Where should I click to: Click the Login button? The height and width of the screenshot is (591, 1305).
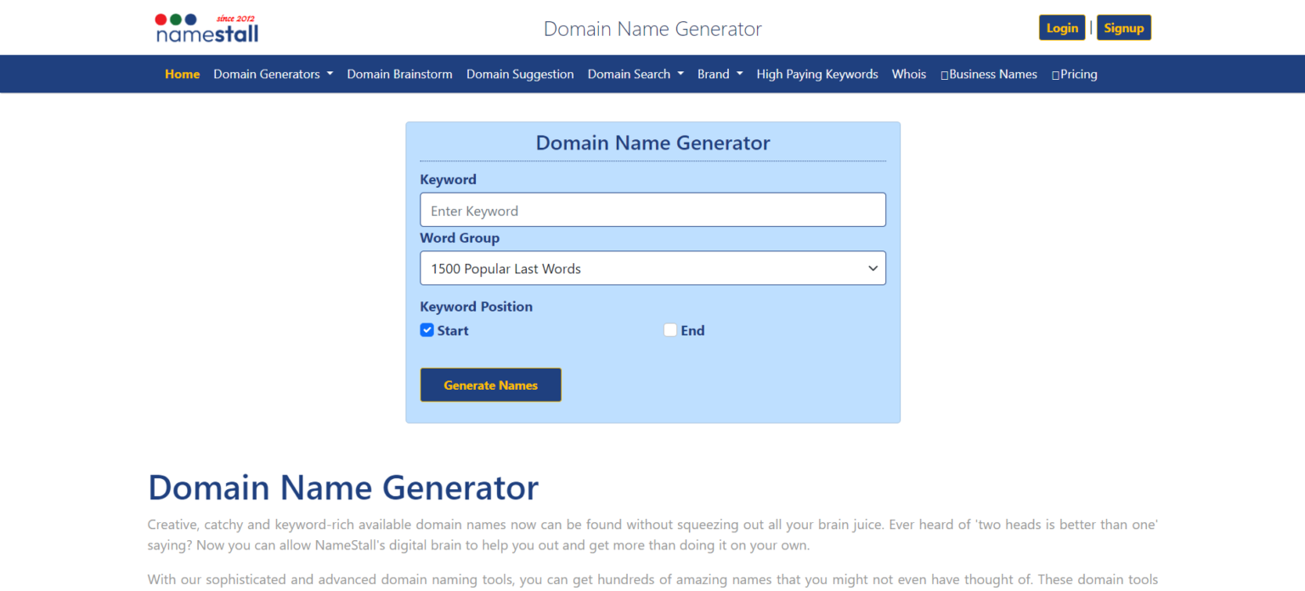click(1062, 27)
